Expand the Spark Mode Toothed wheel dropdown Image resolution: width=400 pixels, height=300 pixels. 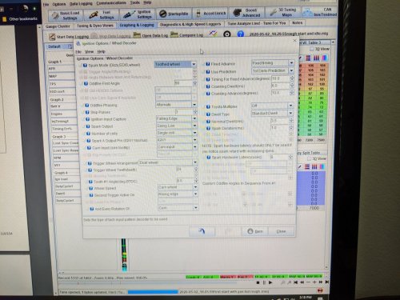194,64
